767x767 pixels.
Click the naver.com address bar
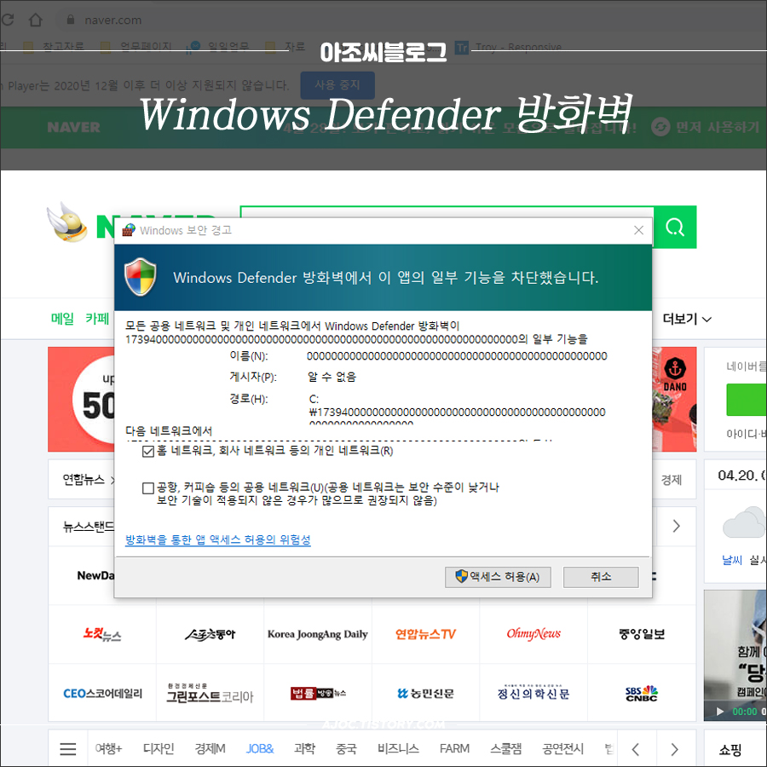point(113,20)
